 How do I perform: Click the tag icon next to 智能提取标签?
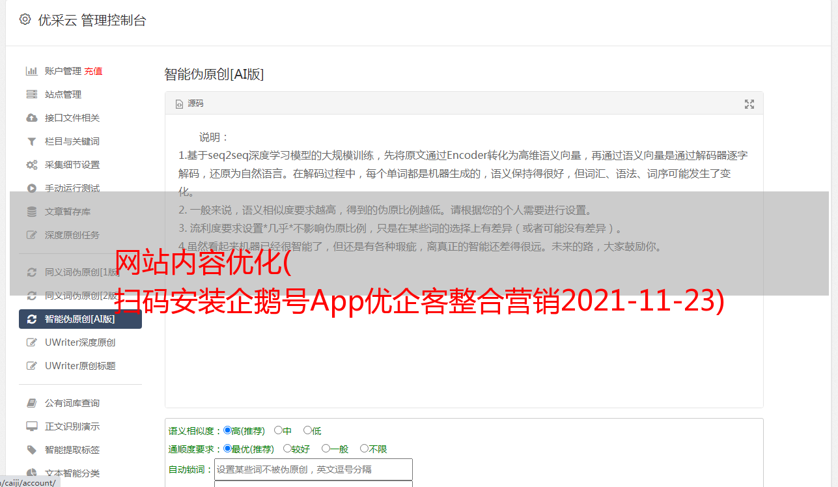31,450
